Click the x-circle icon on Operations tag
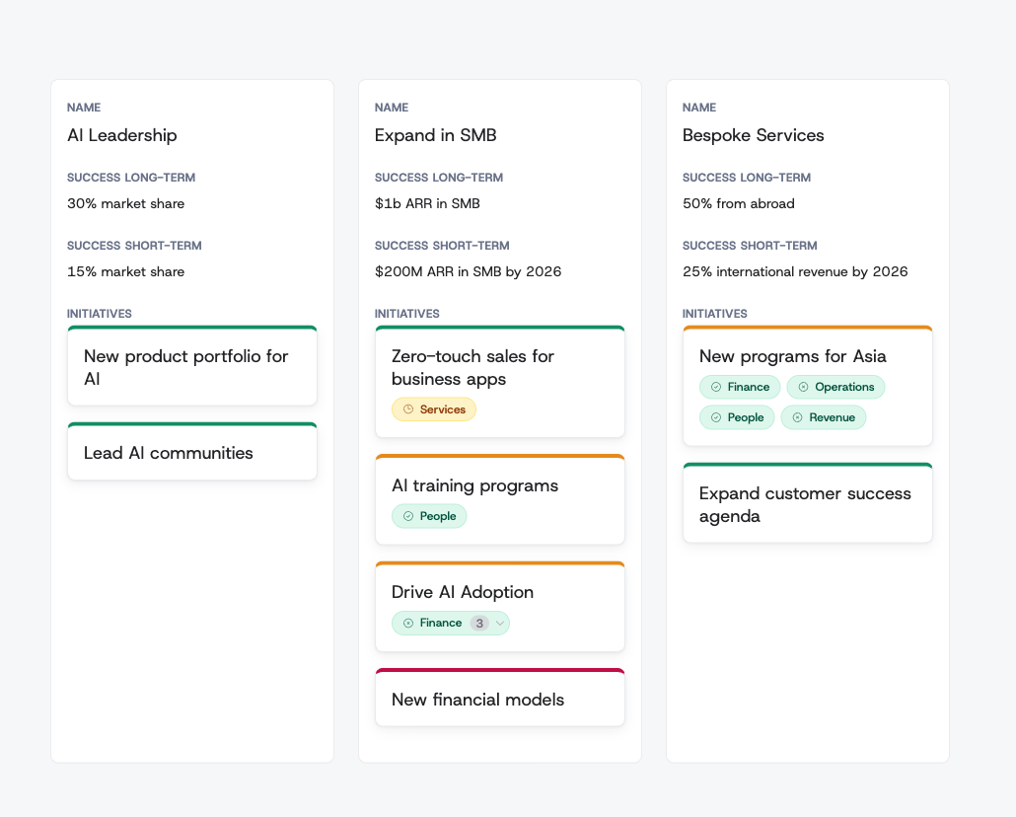 pyautogui.click(x=804, y=387)
